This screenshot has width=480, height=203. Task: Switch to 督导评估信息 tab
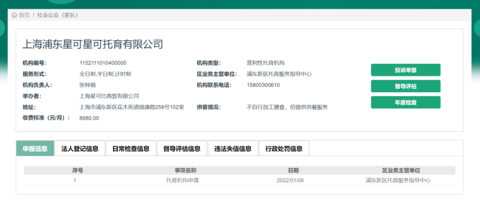pyautogui.click(x=182, y=148)
